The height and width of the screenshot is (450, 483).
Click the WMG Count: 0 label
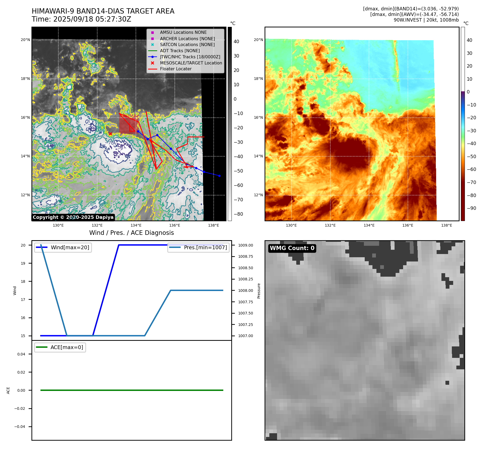[x=292, y=248]
